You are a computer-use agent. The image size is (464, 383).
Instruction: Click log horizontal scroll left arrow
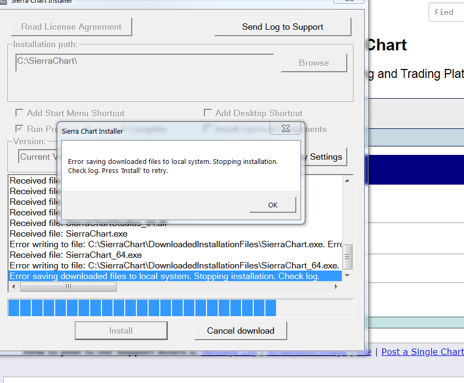coord(14,286)
